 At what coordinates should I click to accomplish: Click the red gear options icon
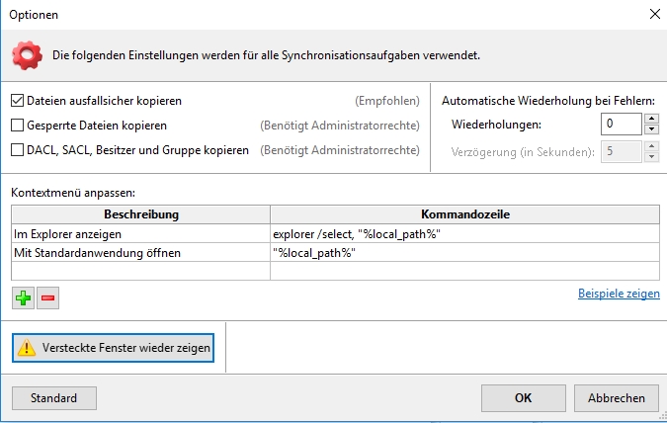[28, 55]
